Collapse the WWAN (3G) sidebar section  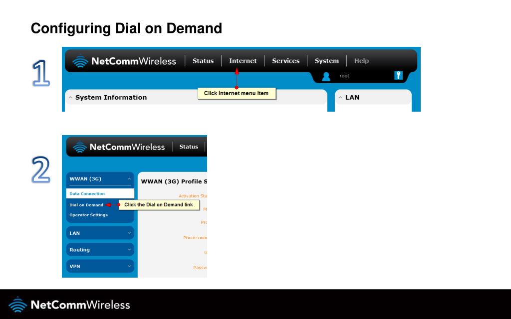(x=129, y=179)
